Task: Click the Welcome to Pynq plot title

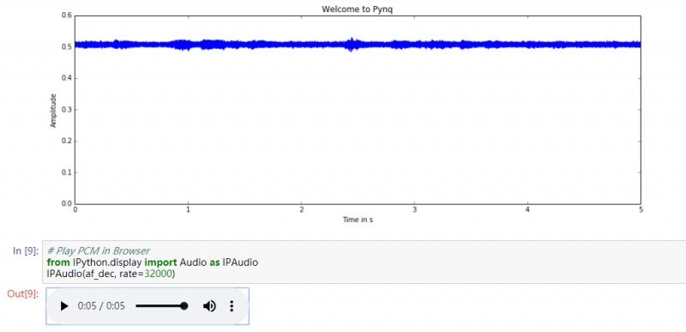Action: (x=357, y=9)
